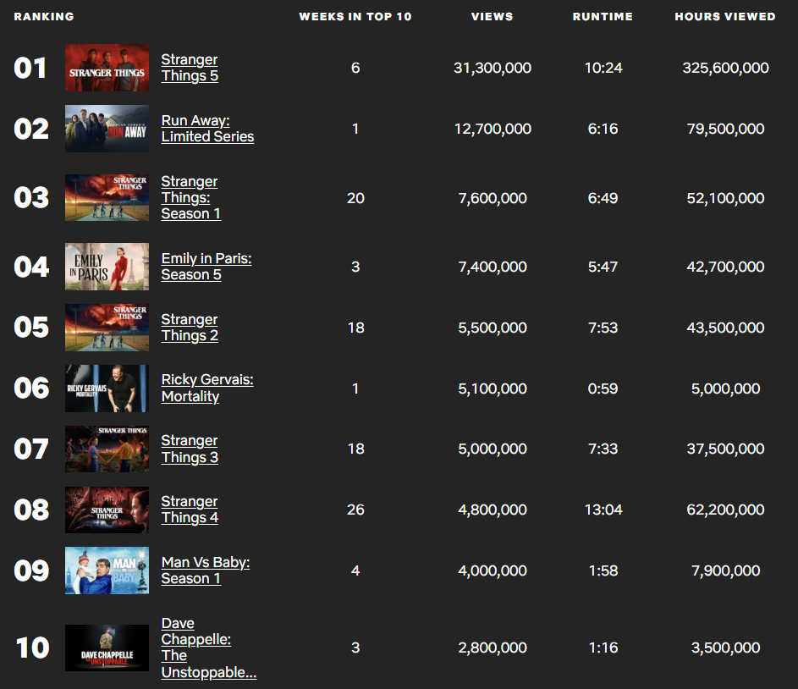Click the 12,700,000 views value
The width and height of the screenshot is (798, 689).
click(x=493, y=129)
